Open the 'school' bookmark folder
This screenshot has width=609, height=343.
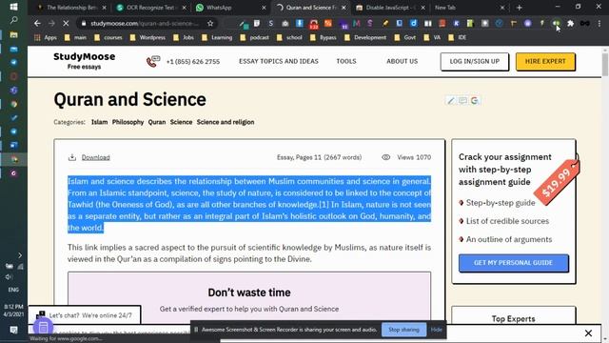click(289, 37)
